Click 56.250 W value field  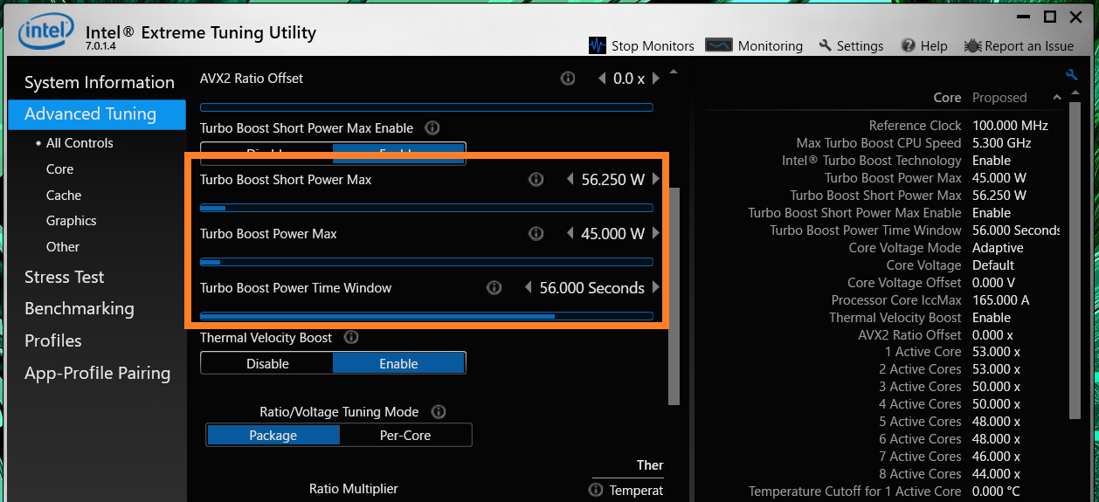(613, 180)
